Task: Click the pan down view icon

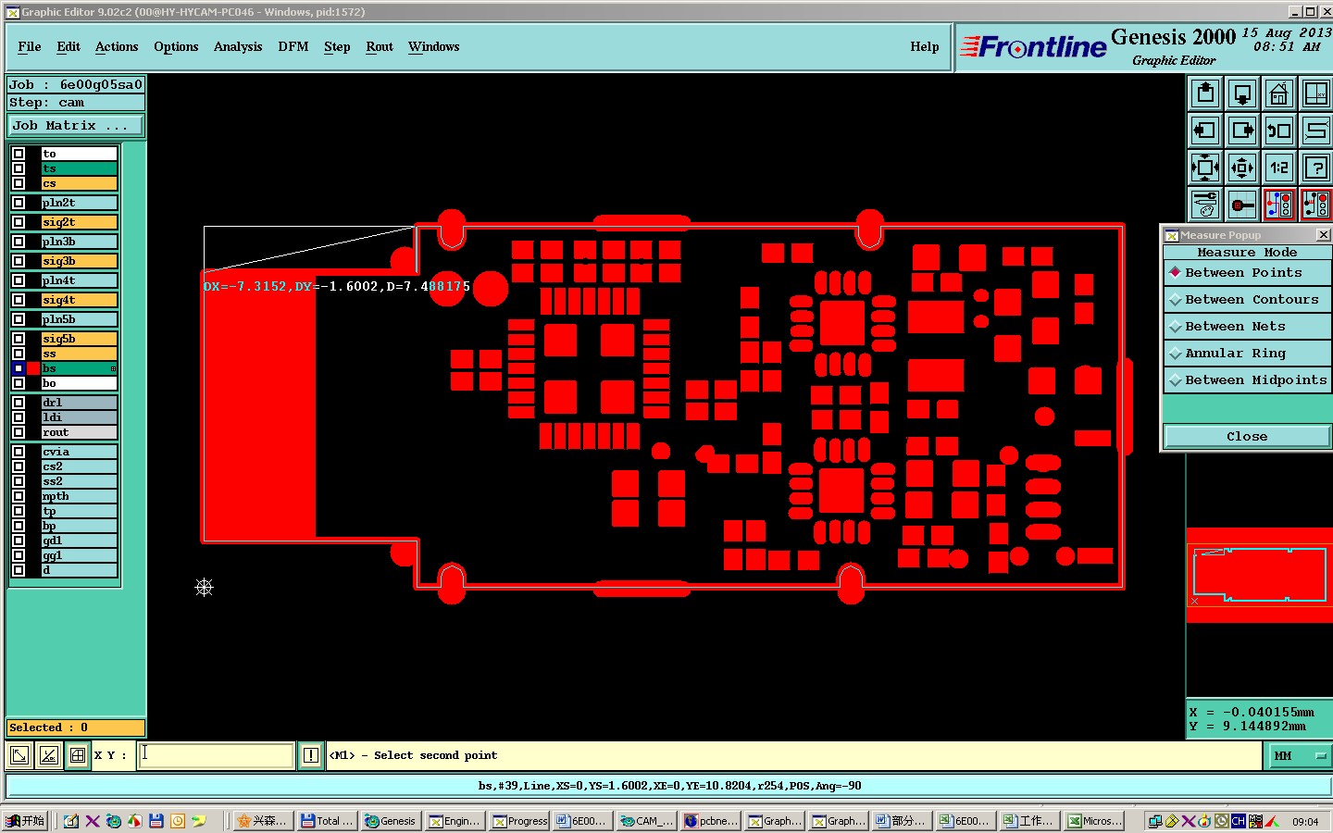Action: pyautogui.click(x=1242, y=93)
